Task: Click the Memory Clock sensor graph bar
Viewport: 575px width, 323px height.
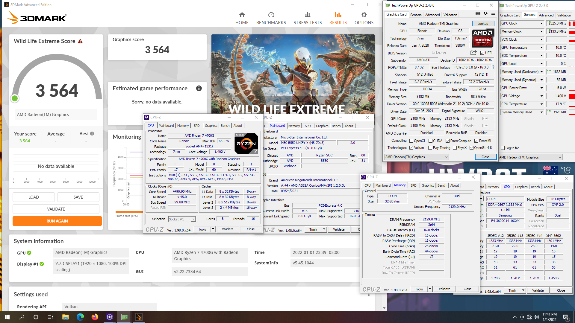Action: 572,31
